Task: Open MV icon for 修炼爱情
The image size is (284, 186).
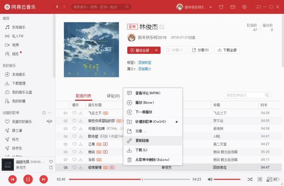Action: click(x=112, y=168)
